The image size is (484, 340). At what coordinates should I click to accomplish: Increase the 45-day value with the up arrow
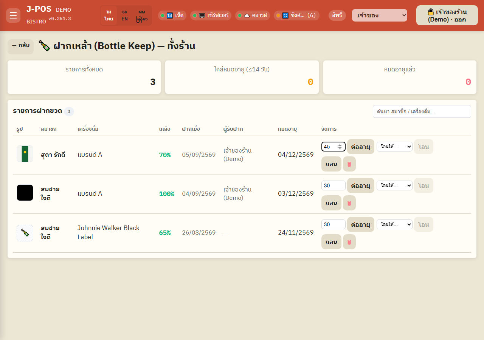click(x=340, y=145)
